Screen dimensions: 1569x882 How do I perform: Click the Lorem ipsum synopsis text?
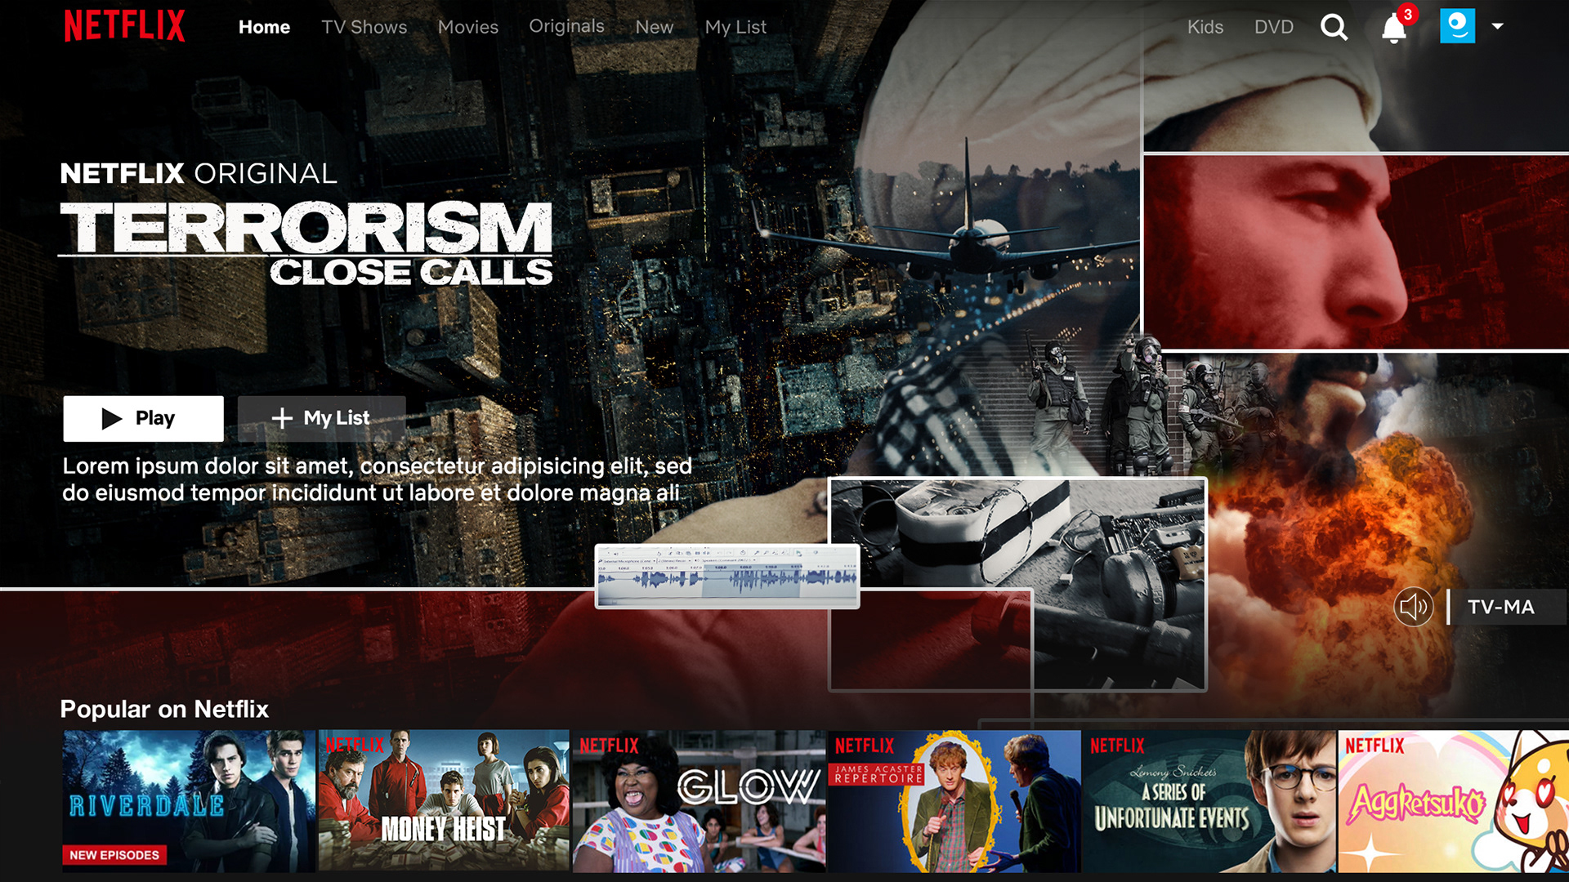point(377,479)
